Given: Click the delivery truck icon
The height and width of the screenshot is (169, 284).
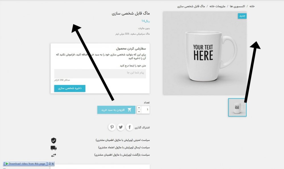Looking at the screenshot, I should point(54,148).
